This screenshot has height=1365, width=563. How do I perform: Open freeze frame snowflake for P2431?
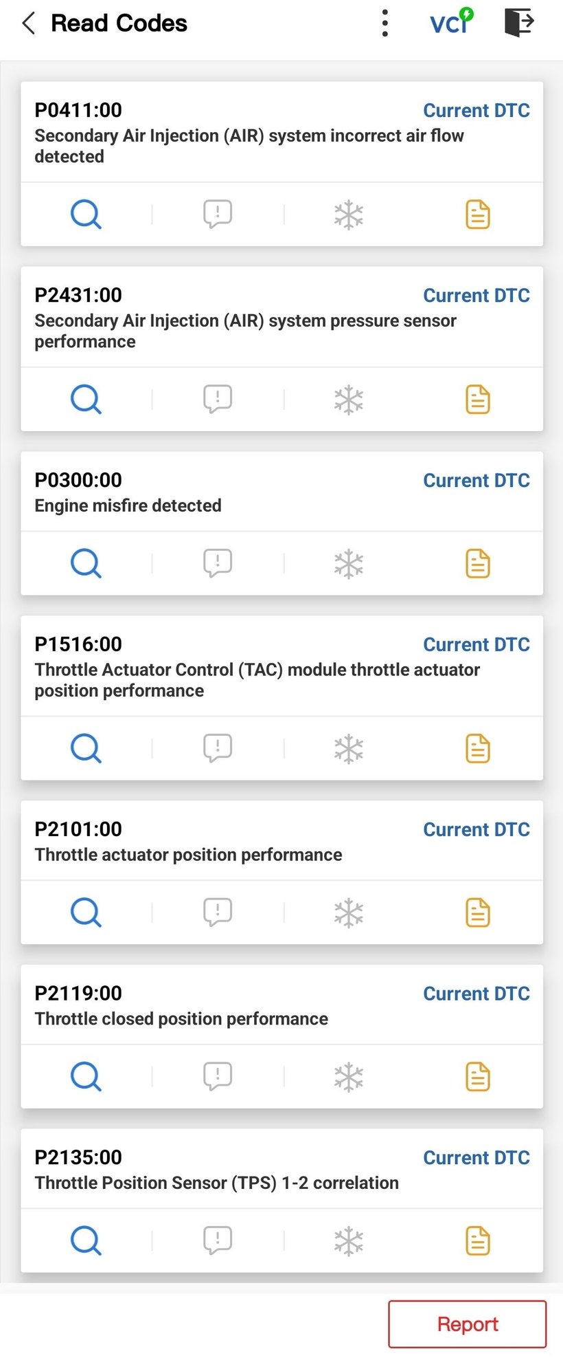click(x=348, y=400)
